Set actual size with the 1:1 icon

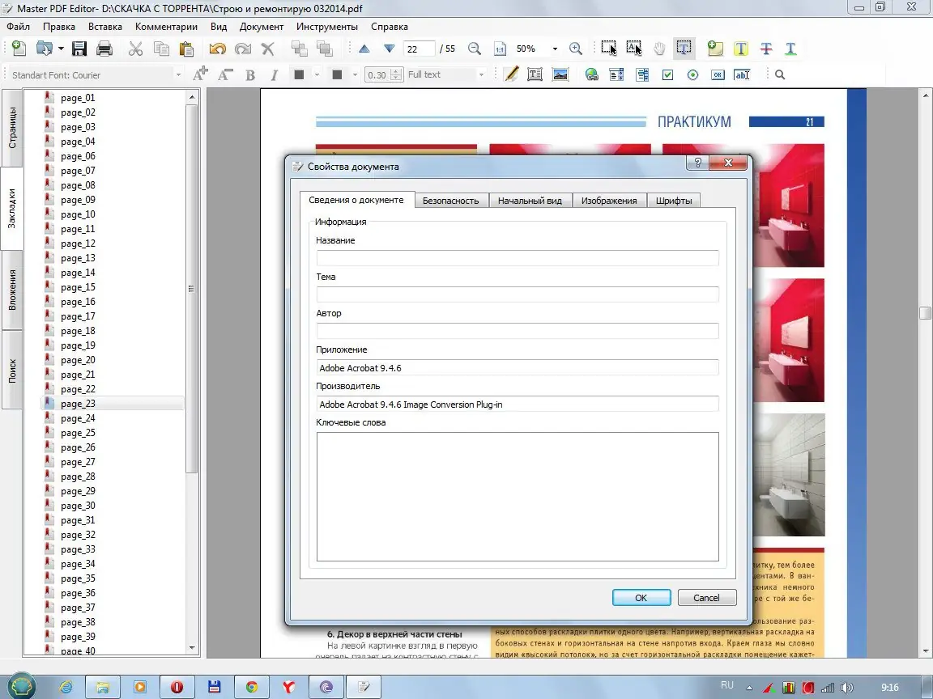500,49
